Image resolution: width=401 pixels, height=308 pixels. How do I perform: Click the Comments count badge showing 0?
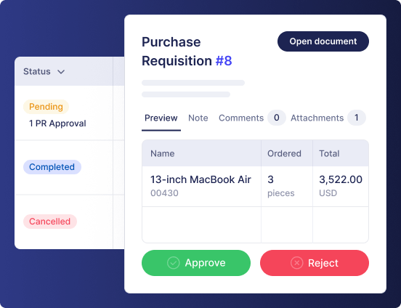coord(277,118)
